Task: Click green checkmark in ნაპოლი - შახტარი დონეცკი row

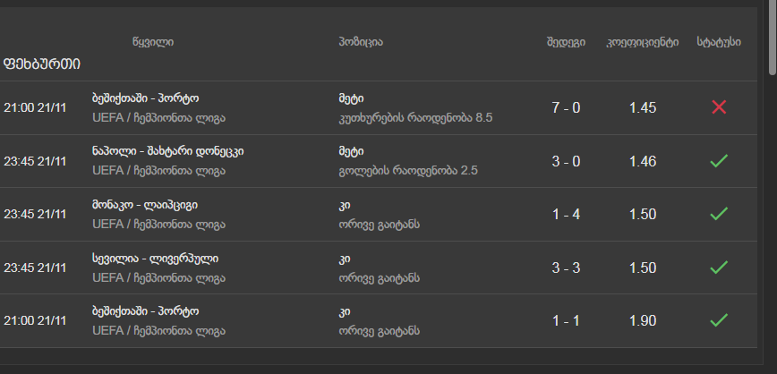Action: pyautogui.click(x=718, y=161)
